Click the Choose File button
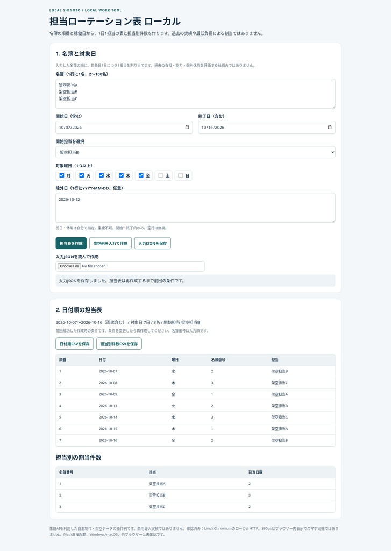The height and width of the screenshot is (551, 391). pos(69,266)
